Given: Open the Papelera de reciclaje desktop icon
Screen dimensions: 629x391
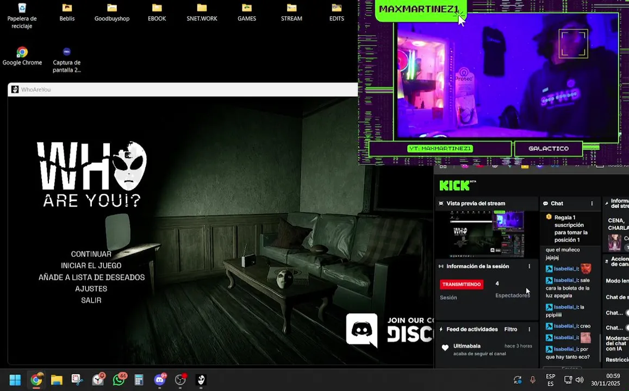Looking at the screenshot, I should click(x=22, y=16).
